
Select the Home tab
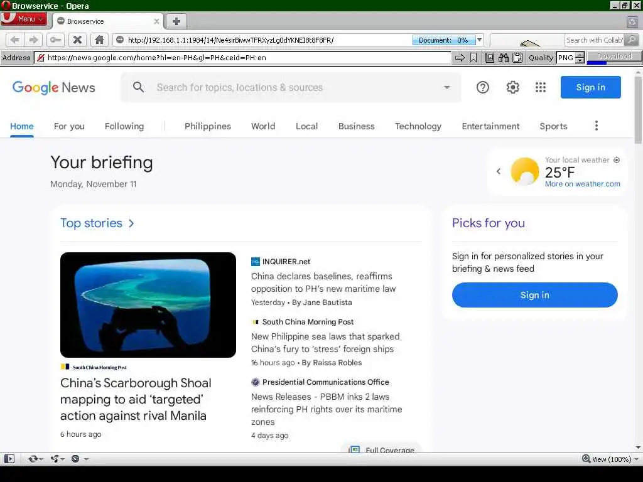click(22, 126)
